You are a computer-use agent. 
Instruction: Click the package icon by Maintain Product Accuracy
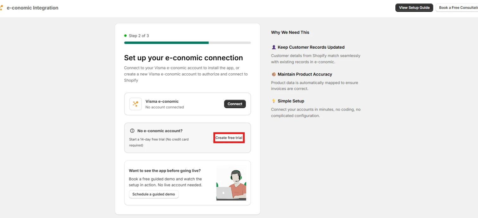(x=274, y=74)
